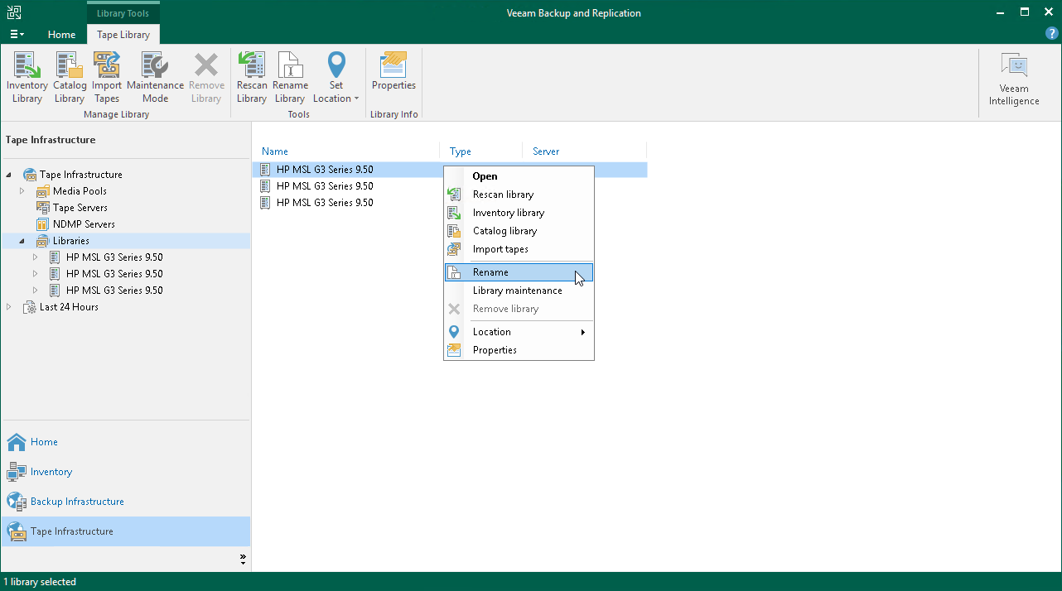Screen dimensions: 1062x591
Task: Enable Maintenance Mode in the ribbon
Action: pos(155,77)
